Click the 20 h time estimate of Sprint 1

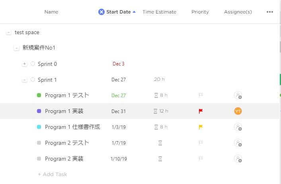159,79
